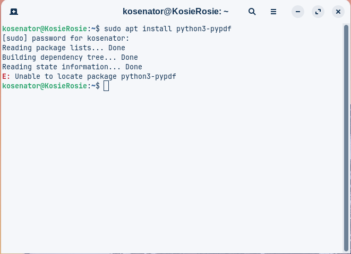Maximize the terminal window
Screen dimensions: 351x254
[318, 12]
